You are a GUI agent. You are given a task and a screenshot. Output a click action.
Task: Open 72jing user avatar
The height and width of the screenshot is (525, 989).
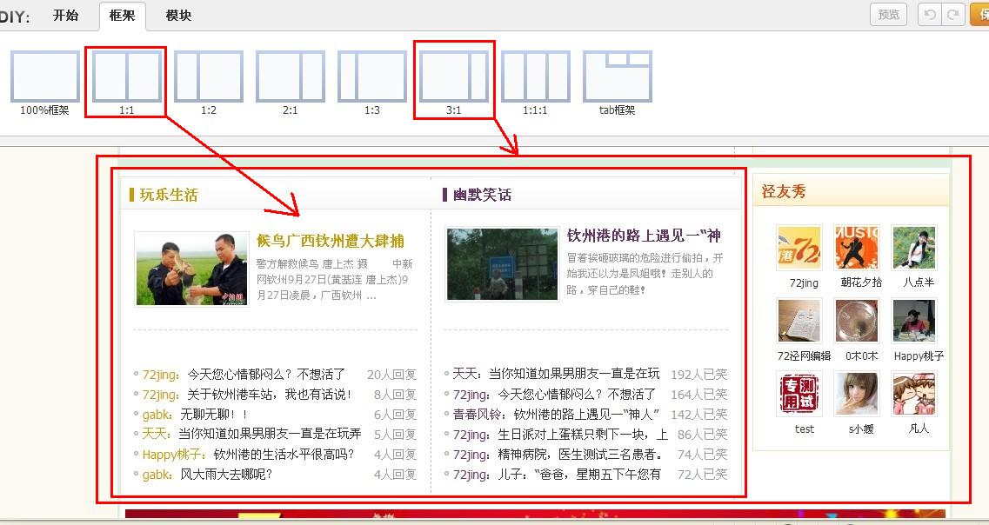pos(799,249)
